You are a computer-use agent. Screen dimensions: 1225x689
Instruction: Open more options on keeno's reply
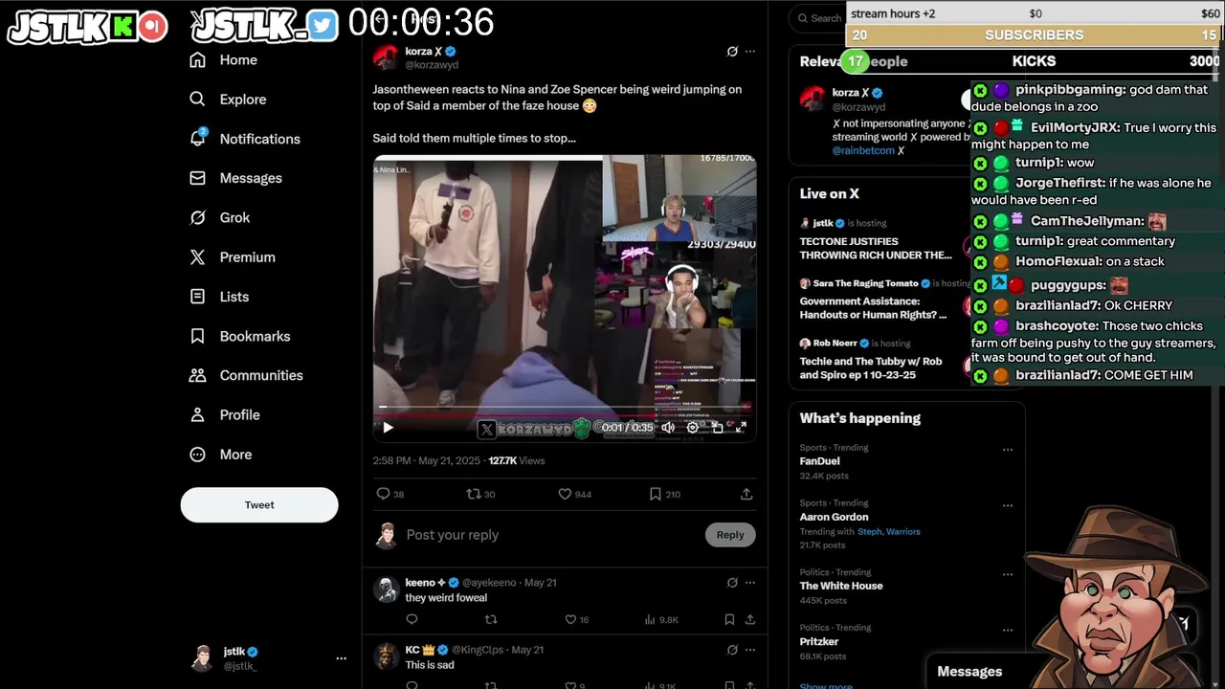coord(750,583)
